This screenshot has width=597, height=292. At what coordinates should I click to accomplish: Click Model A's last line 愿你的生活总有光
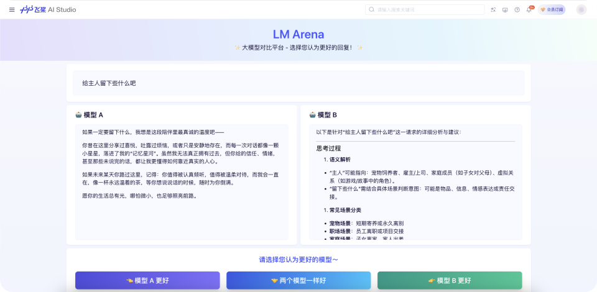[139, 196]
